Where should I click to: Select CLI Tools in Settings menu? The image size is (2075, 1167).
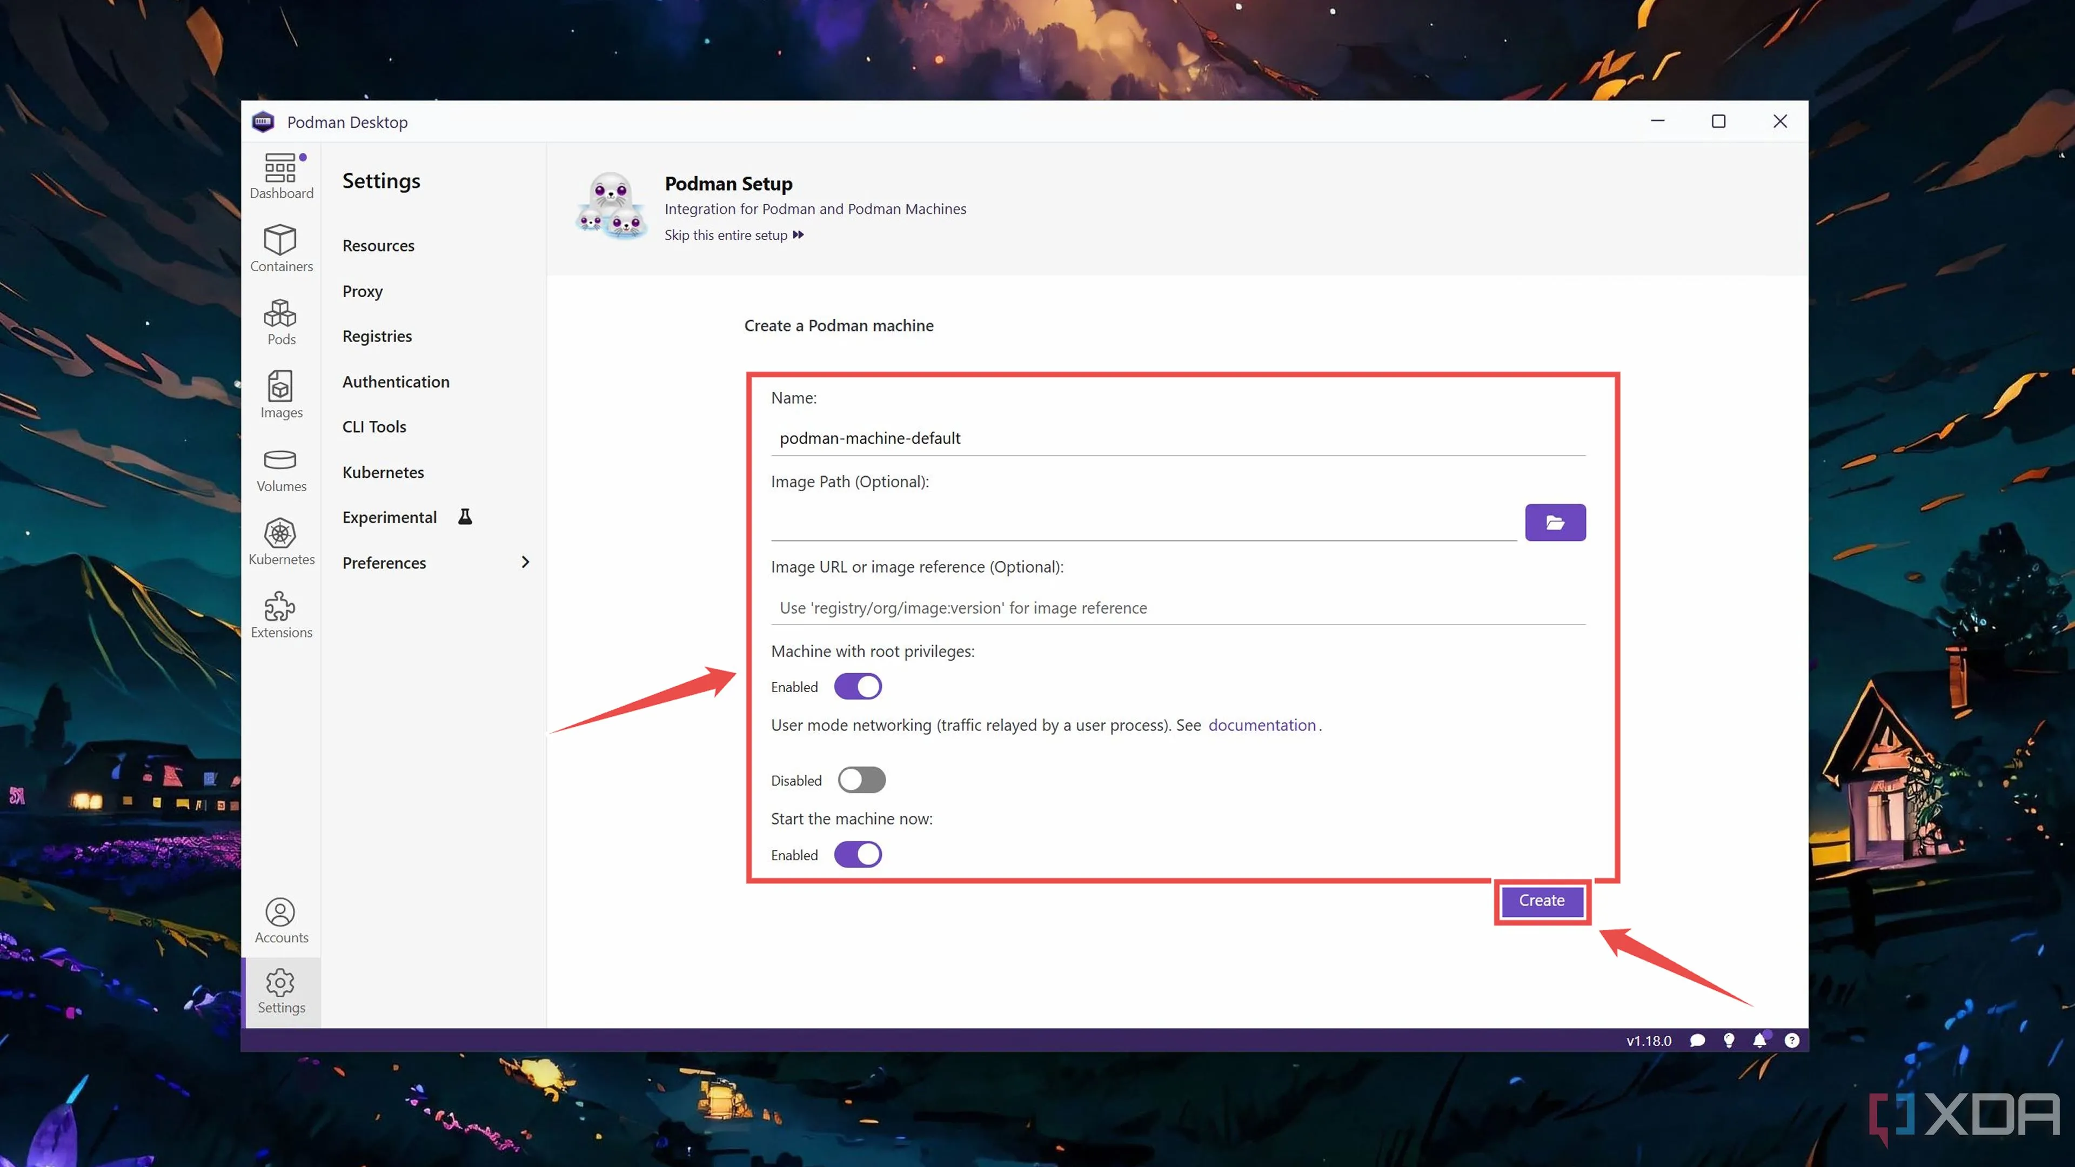[x=374, y=427]
